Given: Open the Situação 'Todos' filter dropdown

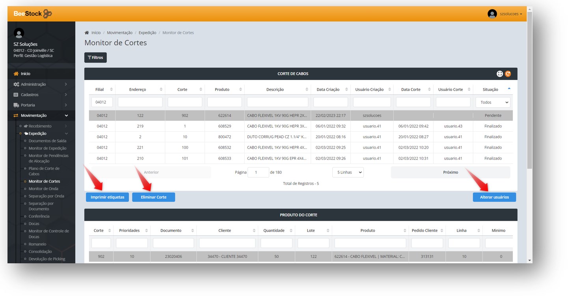Looking at the screenshot, I should 493,102.
